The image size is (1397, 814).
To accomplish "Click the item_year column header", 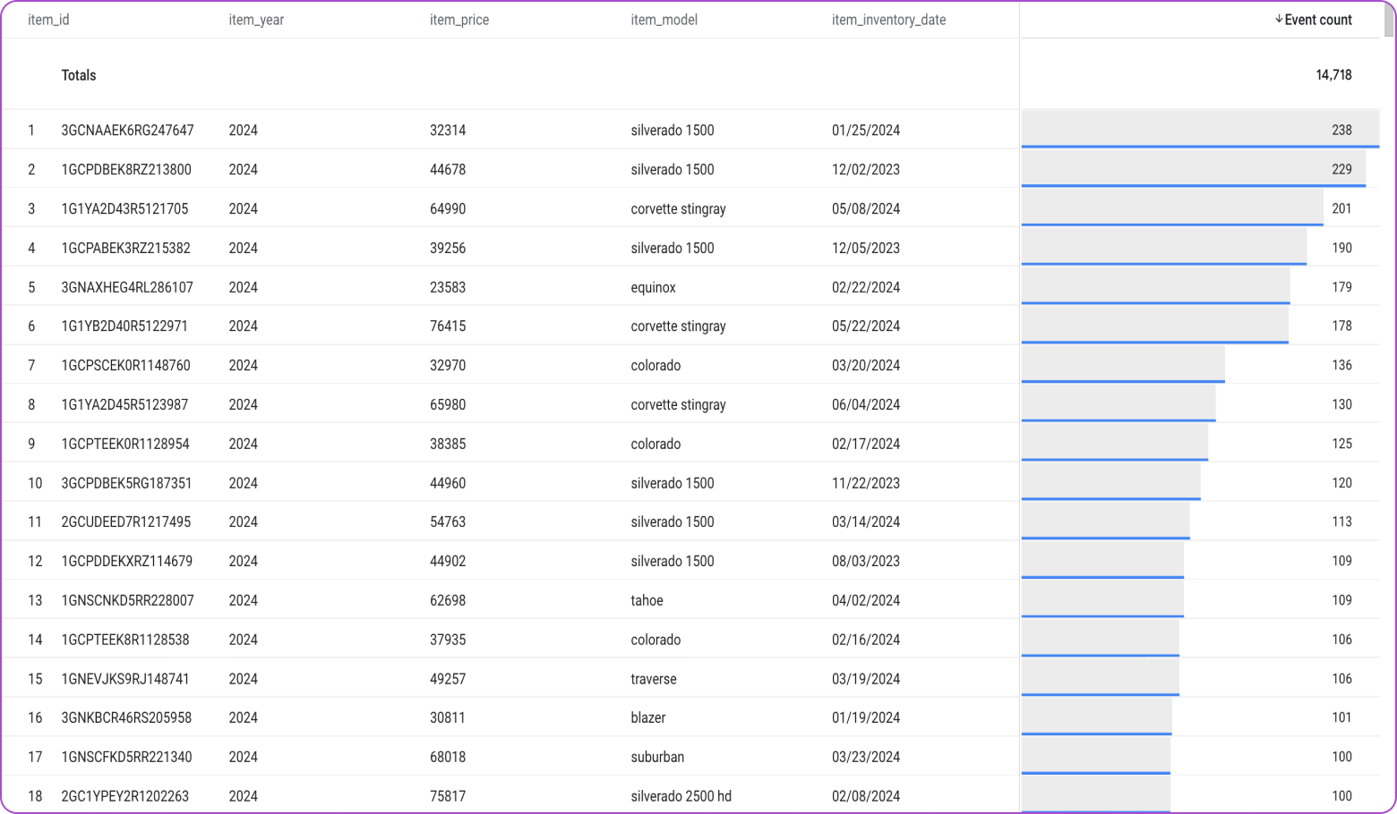I will pyautogui.click(x=256, y=20).
